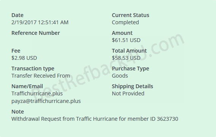Click Transfer Received From text
Viewport: 216px width, 137px height.
coord(41,76)
